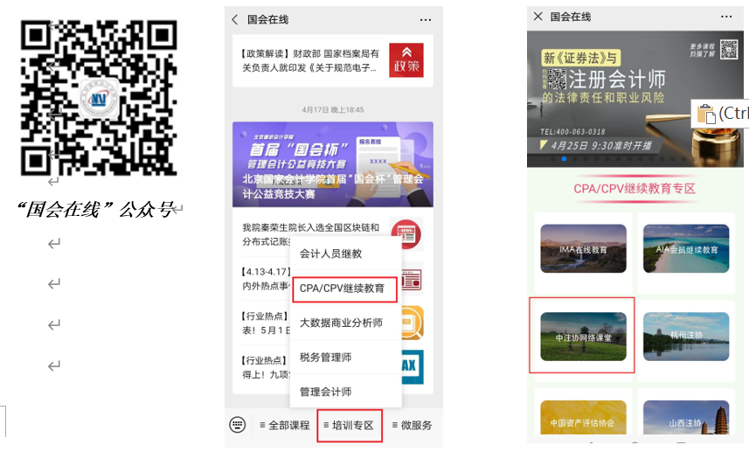Open the IMA在线教育 course tile
This screenshot has width=749, height=459.
(x=583, y=248)
